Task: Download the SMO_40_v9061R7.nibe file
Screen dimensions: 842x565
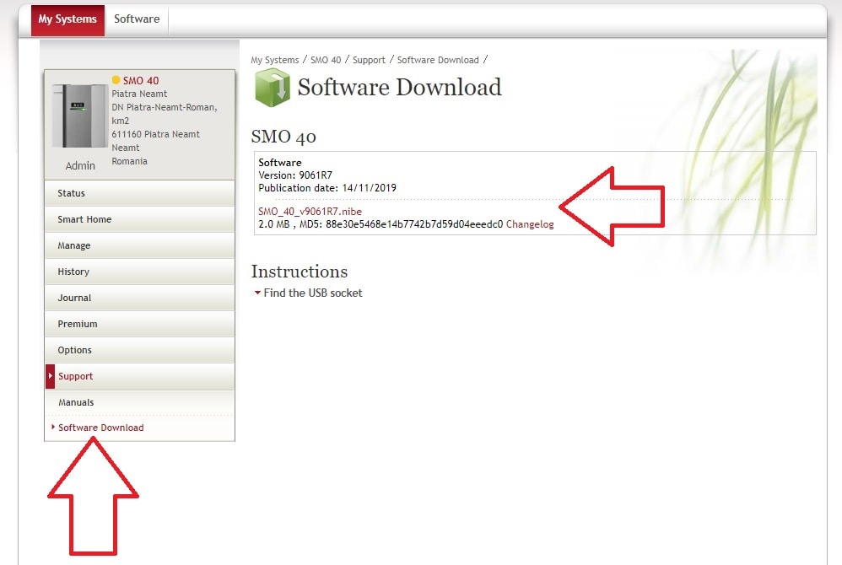Action: coord(310,212)
